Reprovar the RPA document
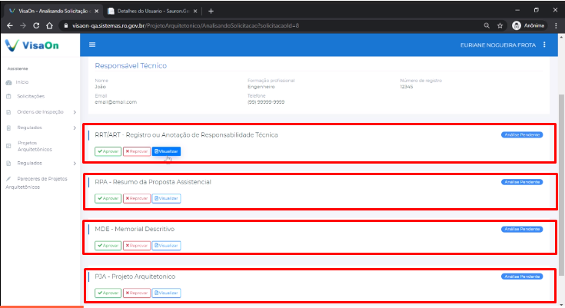 tap(137, 198)
